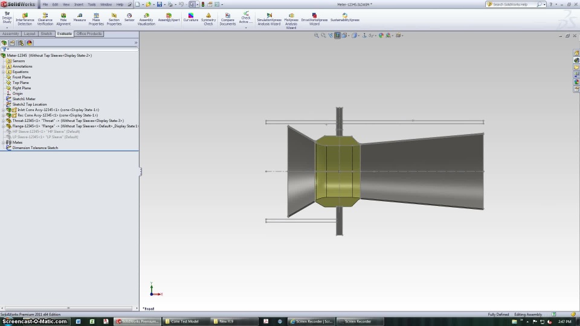
Task: Switch to DisplayManager tab
Action: click(29, 43)
